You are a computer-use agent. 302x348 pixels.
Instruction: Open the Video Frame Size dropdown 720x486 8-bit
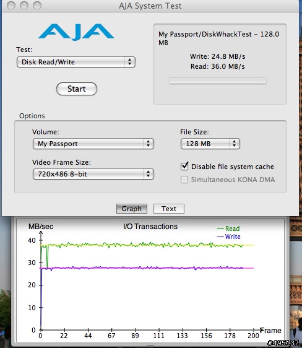93,174
